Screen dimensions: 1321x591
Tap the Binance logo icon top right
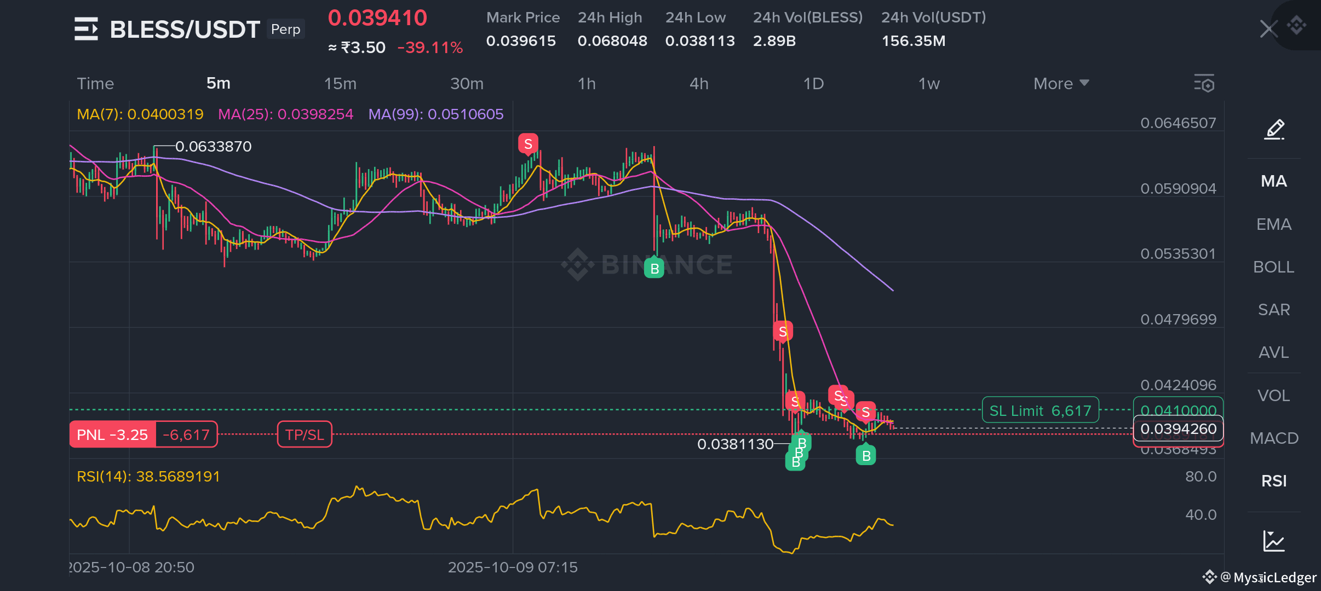[1296, 25]
